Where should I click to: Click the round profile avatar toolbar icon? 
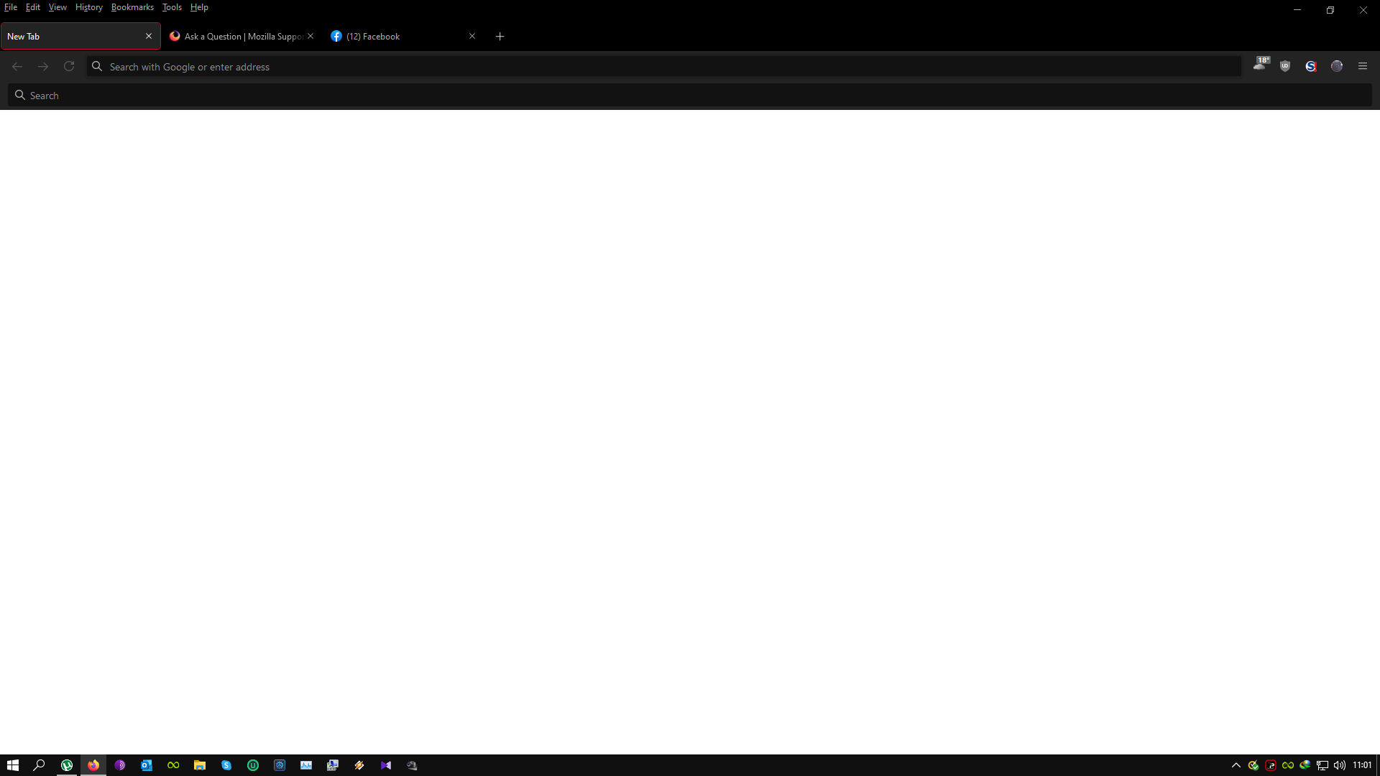tap(1337, 66)
